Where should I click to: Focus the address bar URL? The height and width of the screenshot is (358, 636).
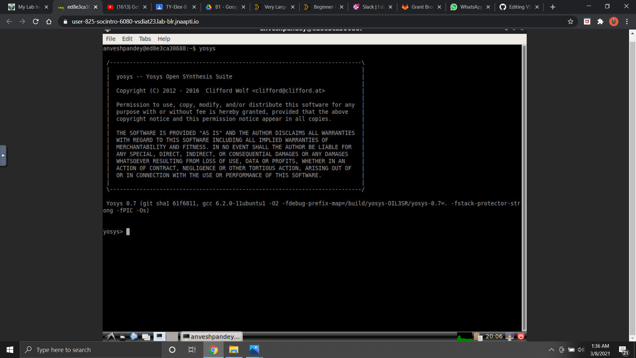(135, 22)
